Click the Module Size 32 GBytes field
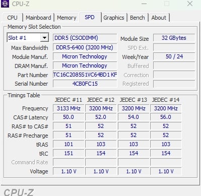The image size is (201, 196). (174, 38)
